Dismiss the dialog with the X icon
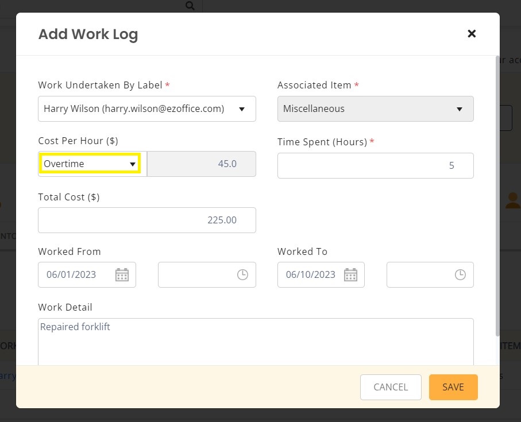Image resolution: width=521 pixels, height=422 pixels. 472,33
